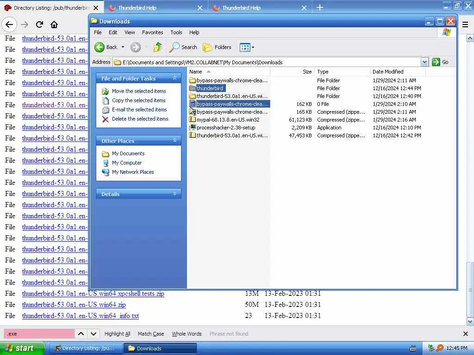Close the Directory Listing tab
The width and height of the screenshot is (474, 355).
tap(96, 8)
